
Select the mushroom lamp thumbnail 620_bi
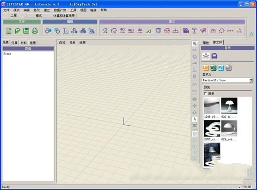point(229,105)
